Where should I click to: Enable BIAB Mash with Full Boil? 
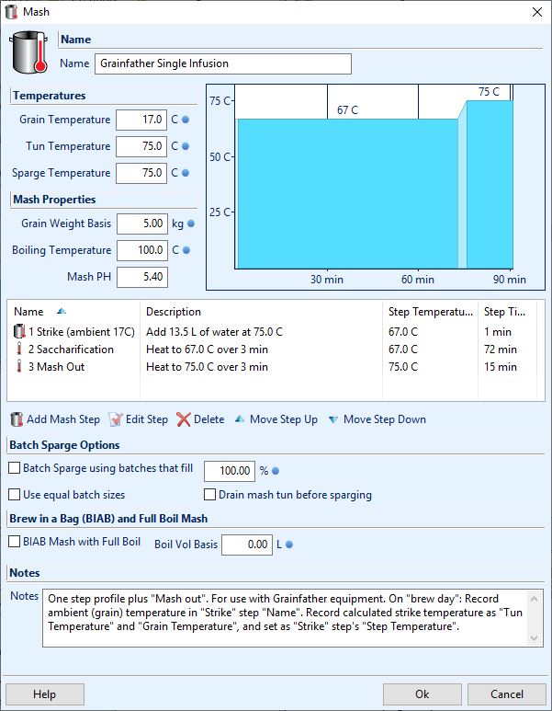coord(15,542)
